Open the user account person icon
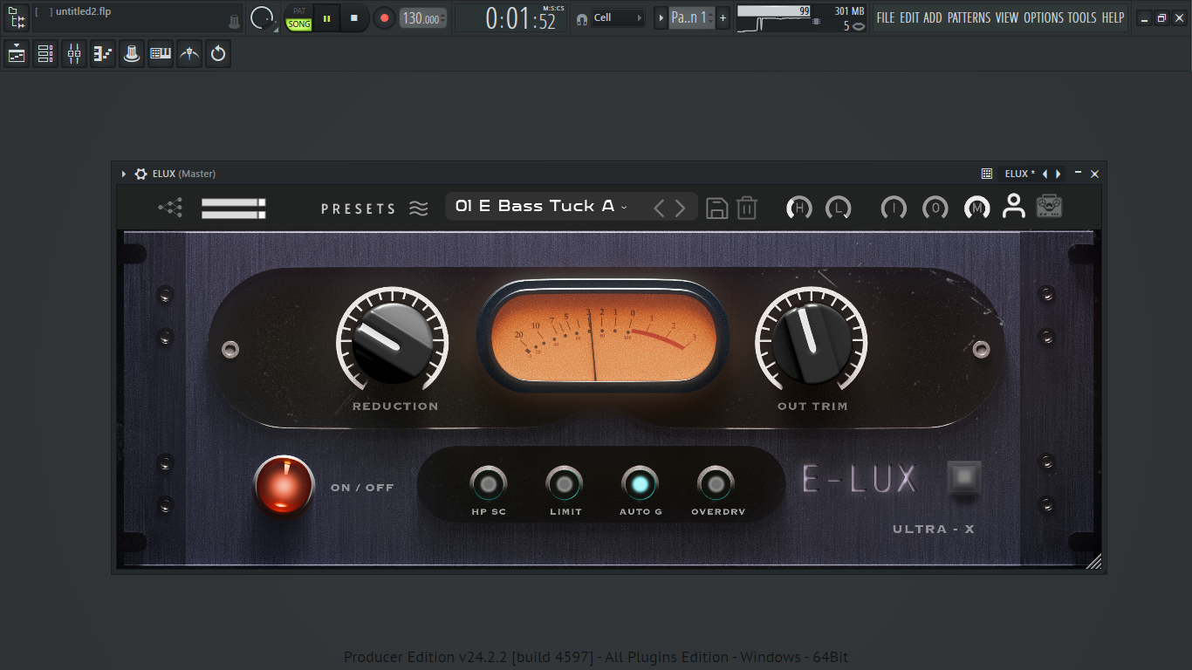The width and height of the screenshot is (1192, 670). tap(1013, 207)
